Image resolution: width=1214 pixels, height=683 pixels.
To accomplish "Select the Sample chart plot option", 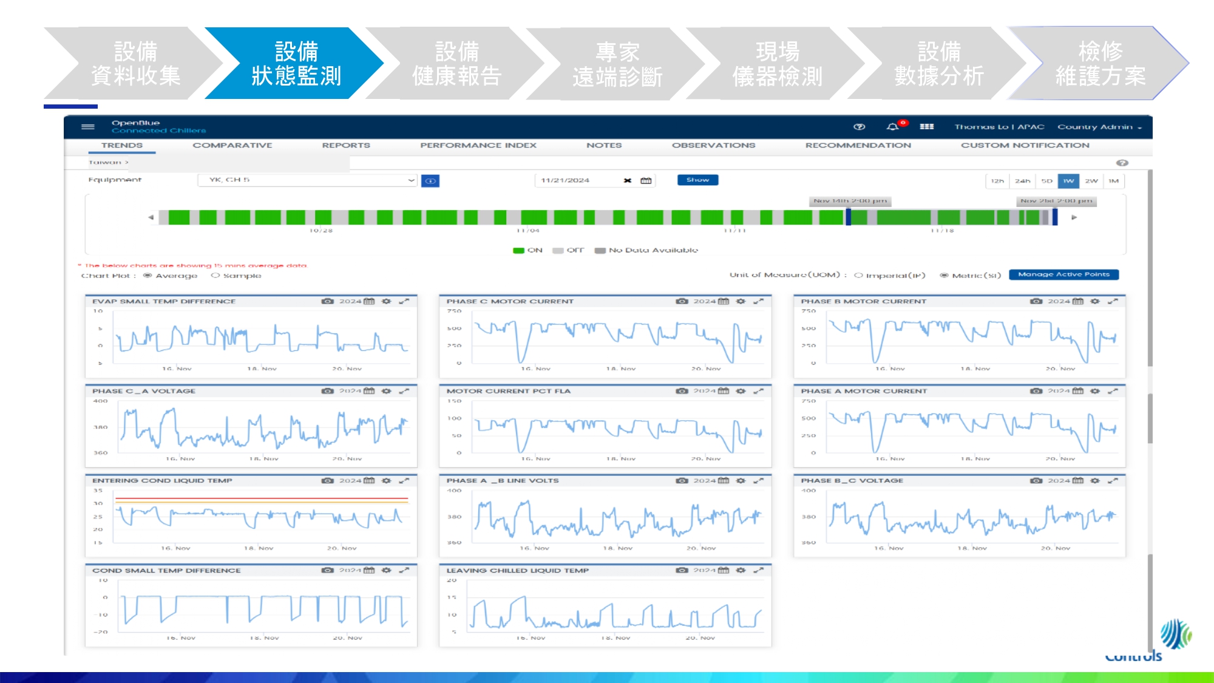I will coord(215,276).
